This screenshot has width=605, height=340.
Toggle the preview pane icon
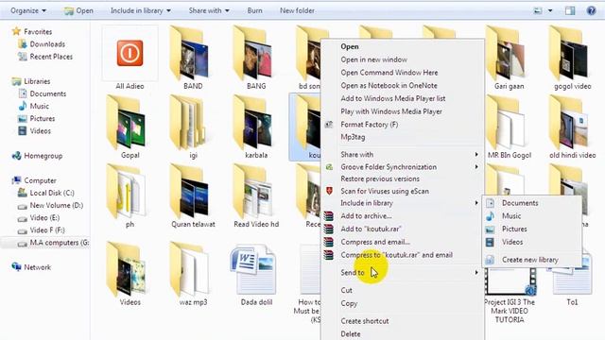click(570, 10)
